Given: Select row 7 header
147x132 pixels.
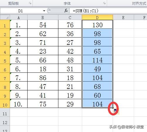Looking at the screenshot, I should (x=5, y=77).
